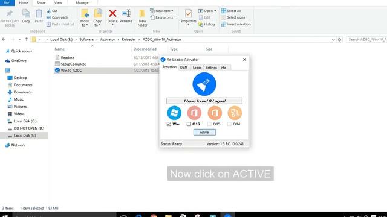Click the Paste shortcut icon
387x217 pixels.
tap(48, 24)
